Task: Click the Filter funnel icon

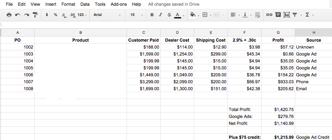Action: point(294,15)
